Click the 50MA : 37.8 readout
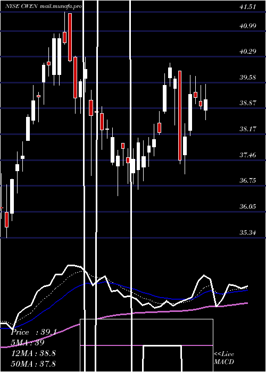 [34, 363]
